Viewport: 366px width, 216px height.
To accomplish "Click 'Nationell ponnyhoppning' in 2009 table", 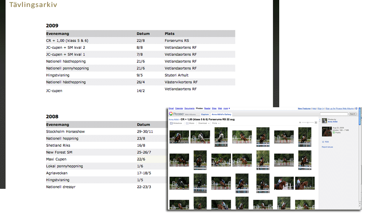I will click(67, 68).
